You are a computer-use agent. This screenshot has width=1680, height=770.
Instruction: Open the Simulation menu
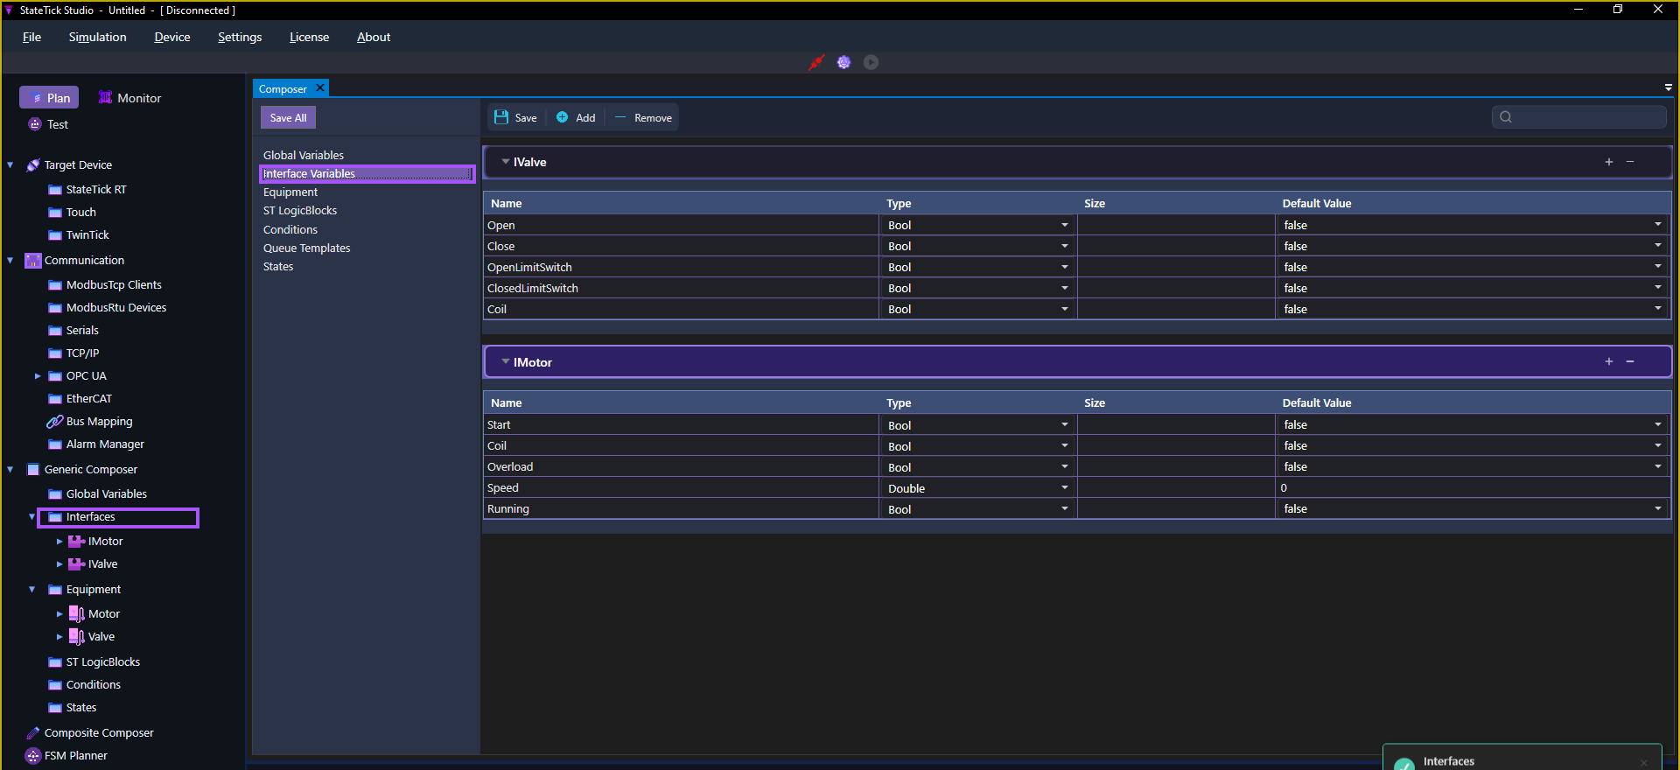[x=98, y=37]
